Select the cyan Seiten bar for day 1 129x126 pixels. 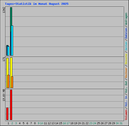point(8,51)
